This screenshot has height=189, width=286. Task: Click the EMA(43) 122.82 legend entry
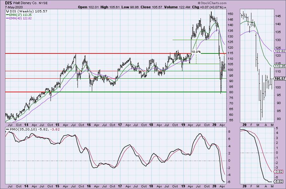(21, 18)
